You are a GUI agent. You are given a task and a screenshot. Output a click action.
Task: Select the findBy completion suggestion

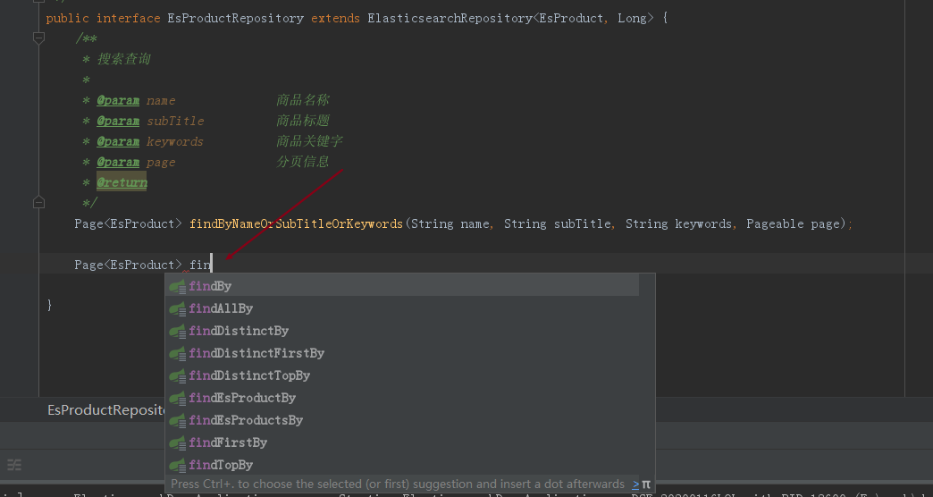pyautogui.click(x=211, y=286)
